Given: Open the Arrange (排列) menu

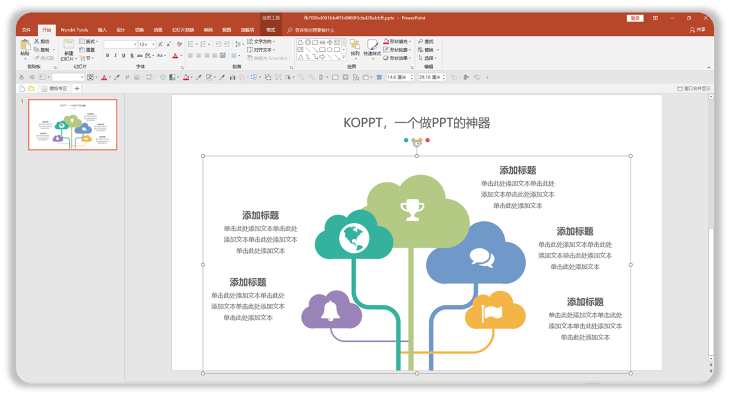Looking at the screenshot, I should pos(355,49).
